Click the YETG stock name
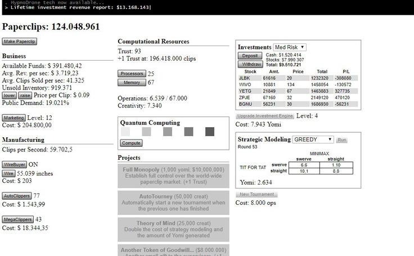 pos(245,91)
